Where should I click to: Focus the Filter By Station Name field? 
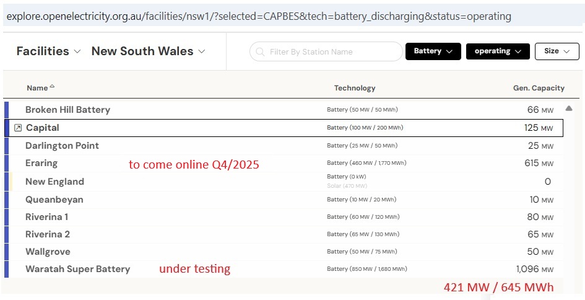tap(331, 52)
